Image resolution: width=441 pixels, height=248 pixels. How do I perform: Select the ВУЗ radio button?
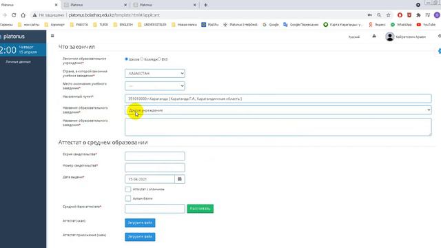159,59
